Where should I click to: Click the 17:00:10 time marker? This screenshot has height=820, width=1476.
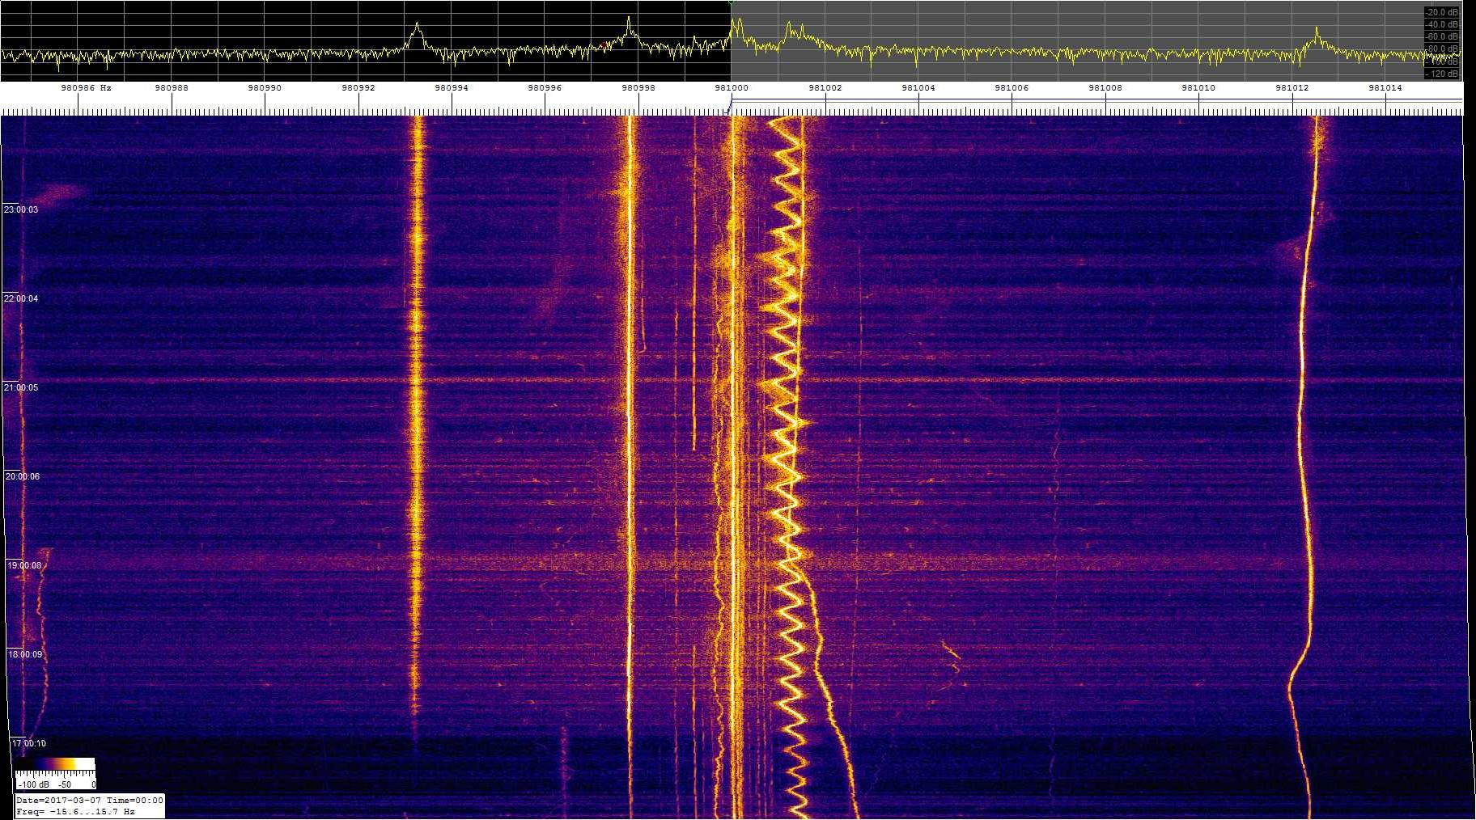coord(28,743)
